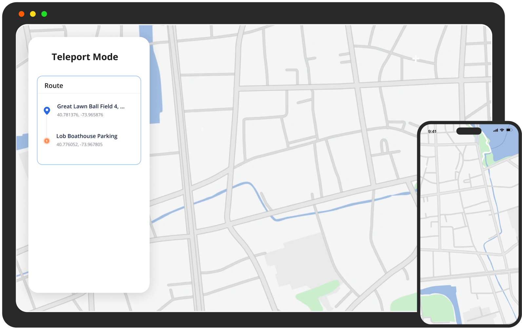Tap the phone's battery indicator icon
The image size is (522, 330).
pyautogui.click(x=509, y=130)
